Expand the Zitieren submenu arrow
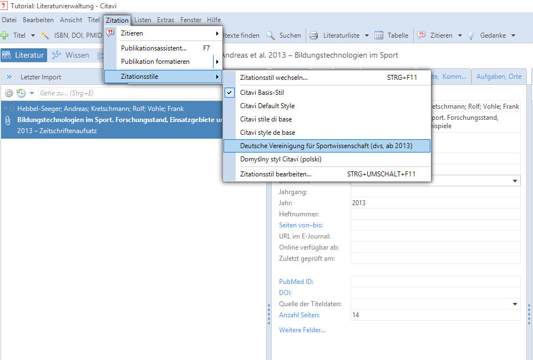This screenshot has height=360, width=533. pyautogui.click(x=217, y=33)
